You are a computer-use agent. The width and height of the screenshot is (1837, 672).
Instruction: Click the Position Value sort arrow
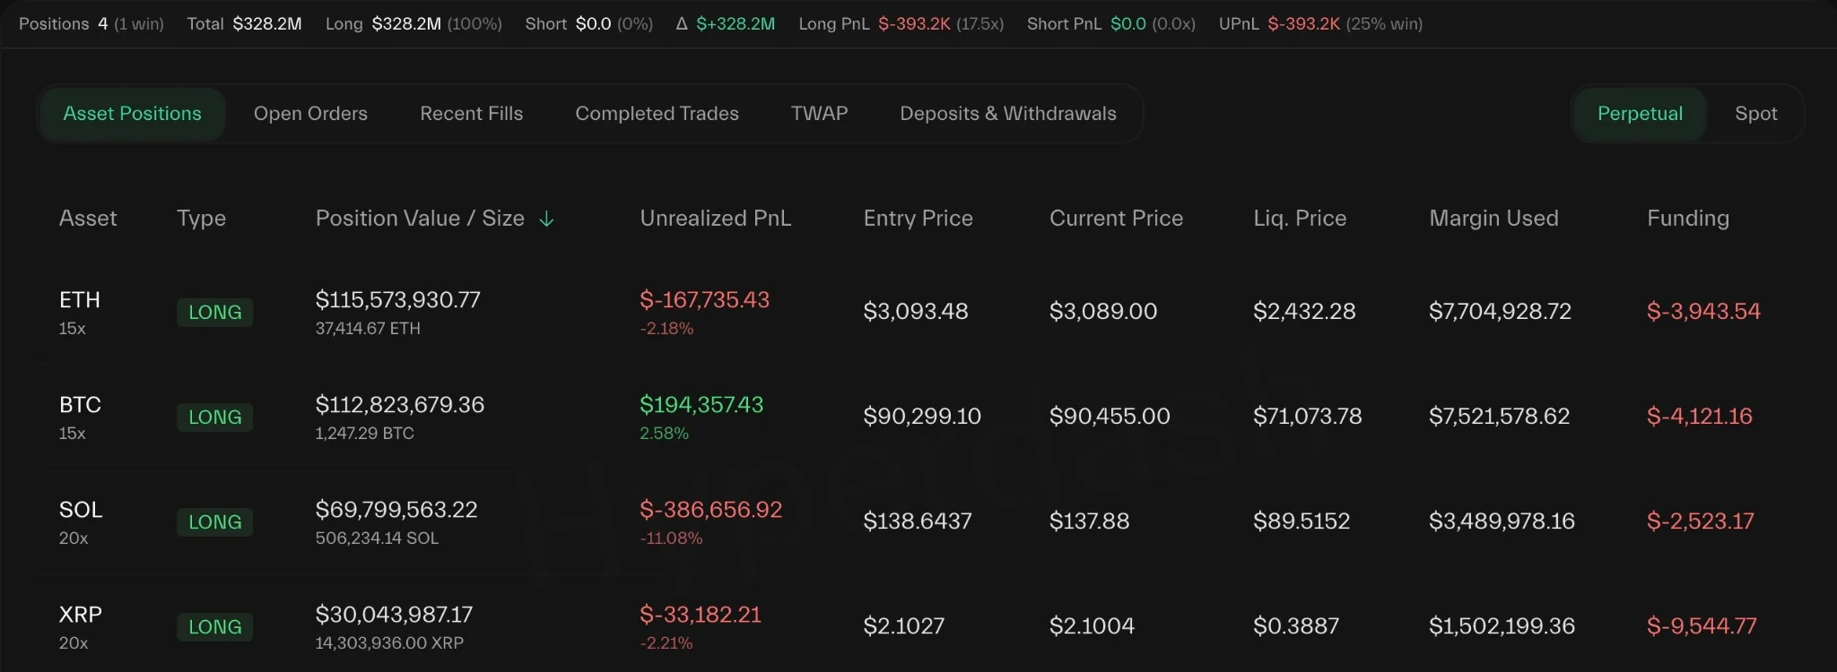tap(548, 218)
